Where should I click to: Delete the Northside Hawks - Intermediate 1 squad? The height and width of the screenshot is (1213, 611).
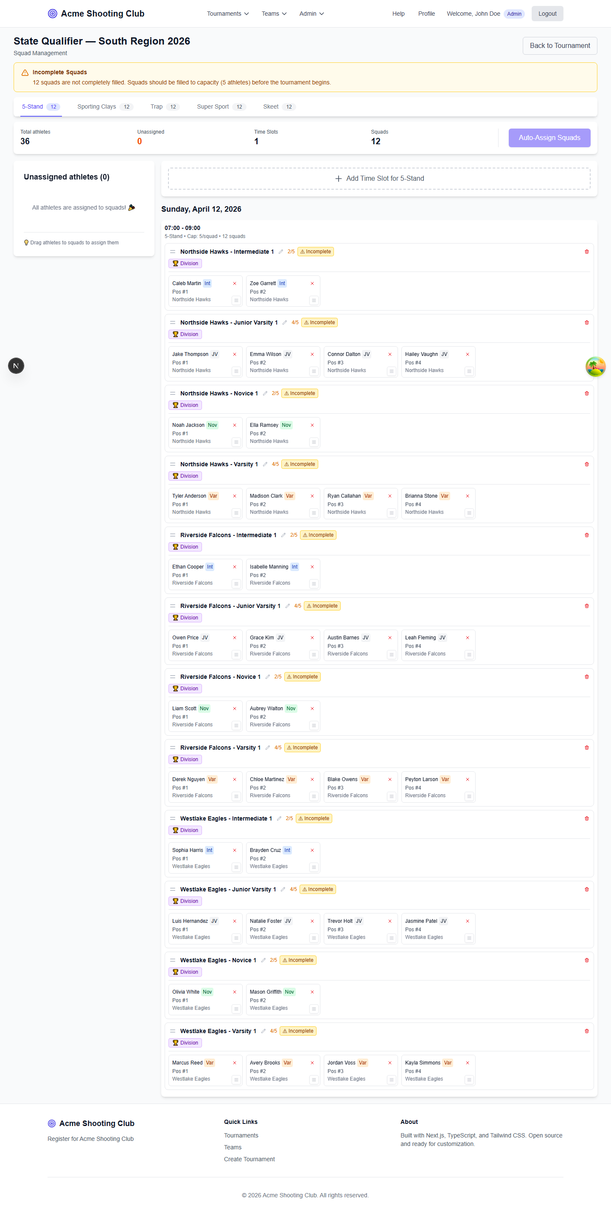click(x=586, y=252)
